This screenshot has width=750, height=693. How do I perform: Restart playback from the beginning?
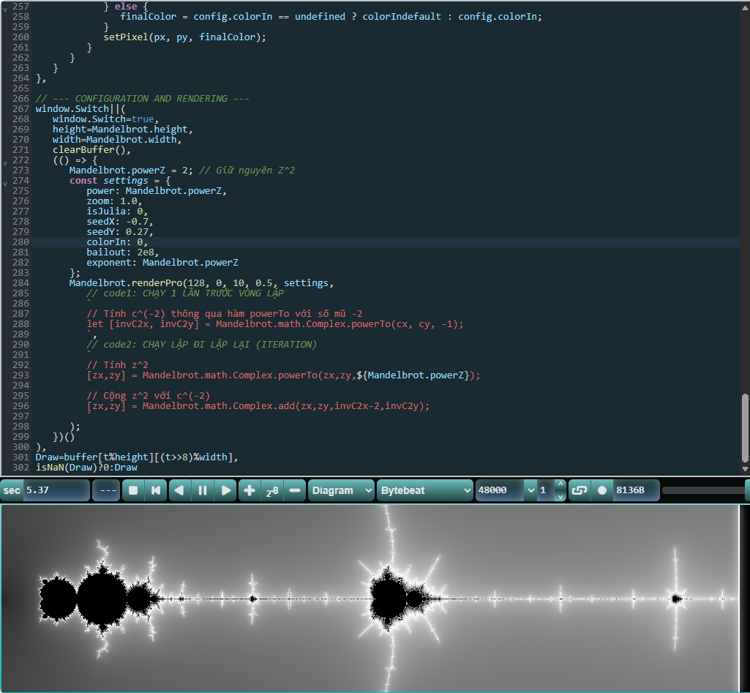coord(156,490)
